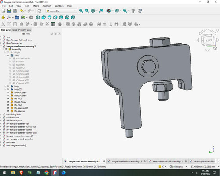
Task: Click the Bill of Materials table icon
Action: tap(53, 24)
